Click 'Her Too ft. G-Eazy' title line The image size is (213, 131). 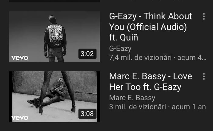pyautogui.click(x=145, y=87)
